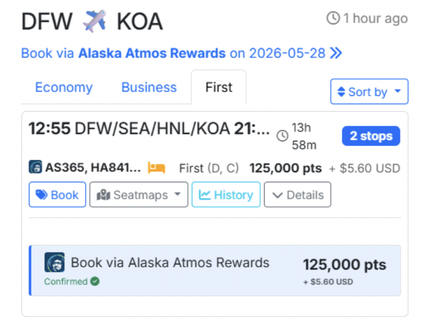Switch to the Business tab

click(149, 87)
